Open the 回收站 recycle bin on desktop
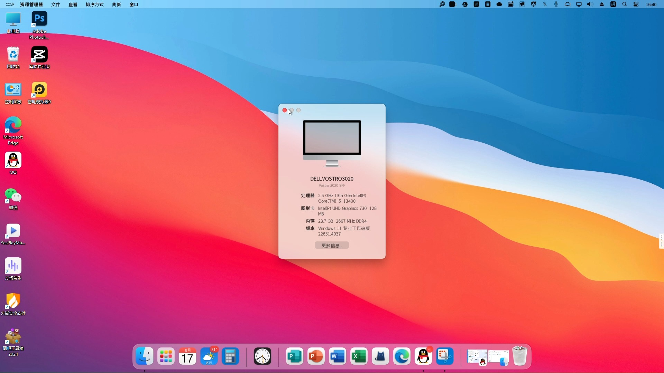 point(13,58)
